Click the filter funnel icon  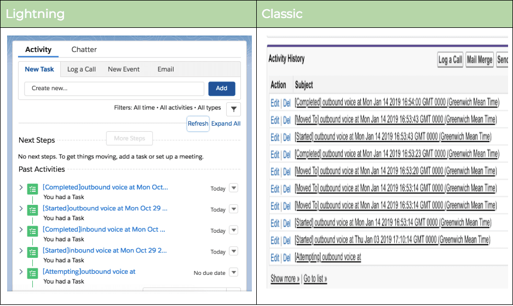point(234,109)
